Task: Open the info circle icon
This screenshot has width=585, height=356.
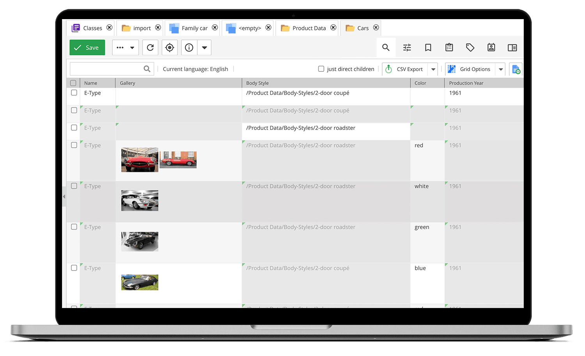Action: pos(189,48)
